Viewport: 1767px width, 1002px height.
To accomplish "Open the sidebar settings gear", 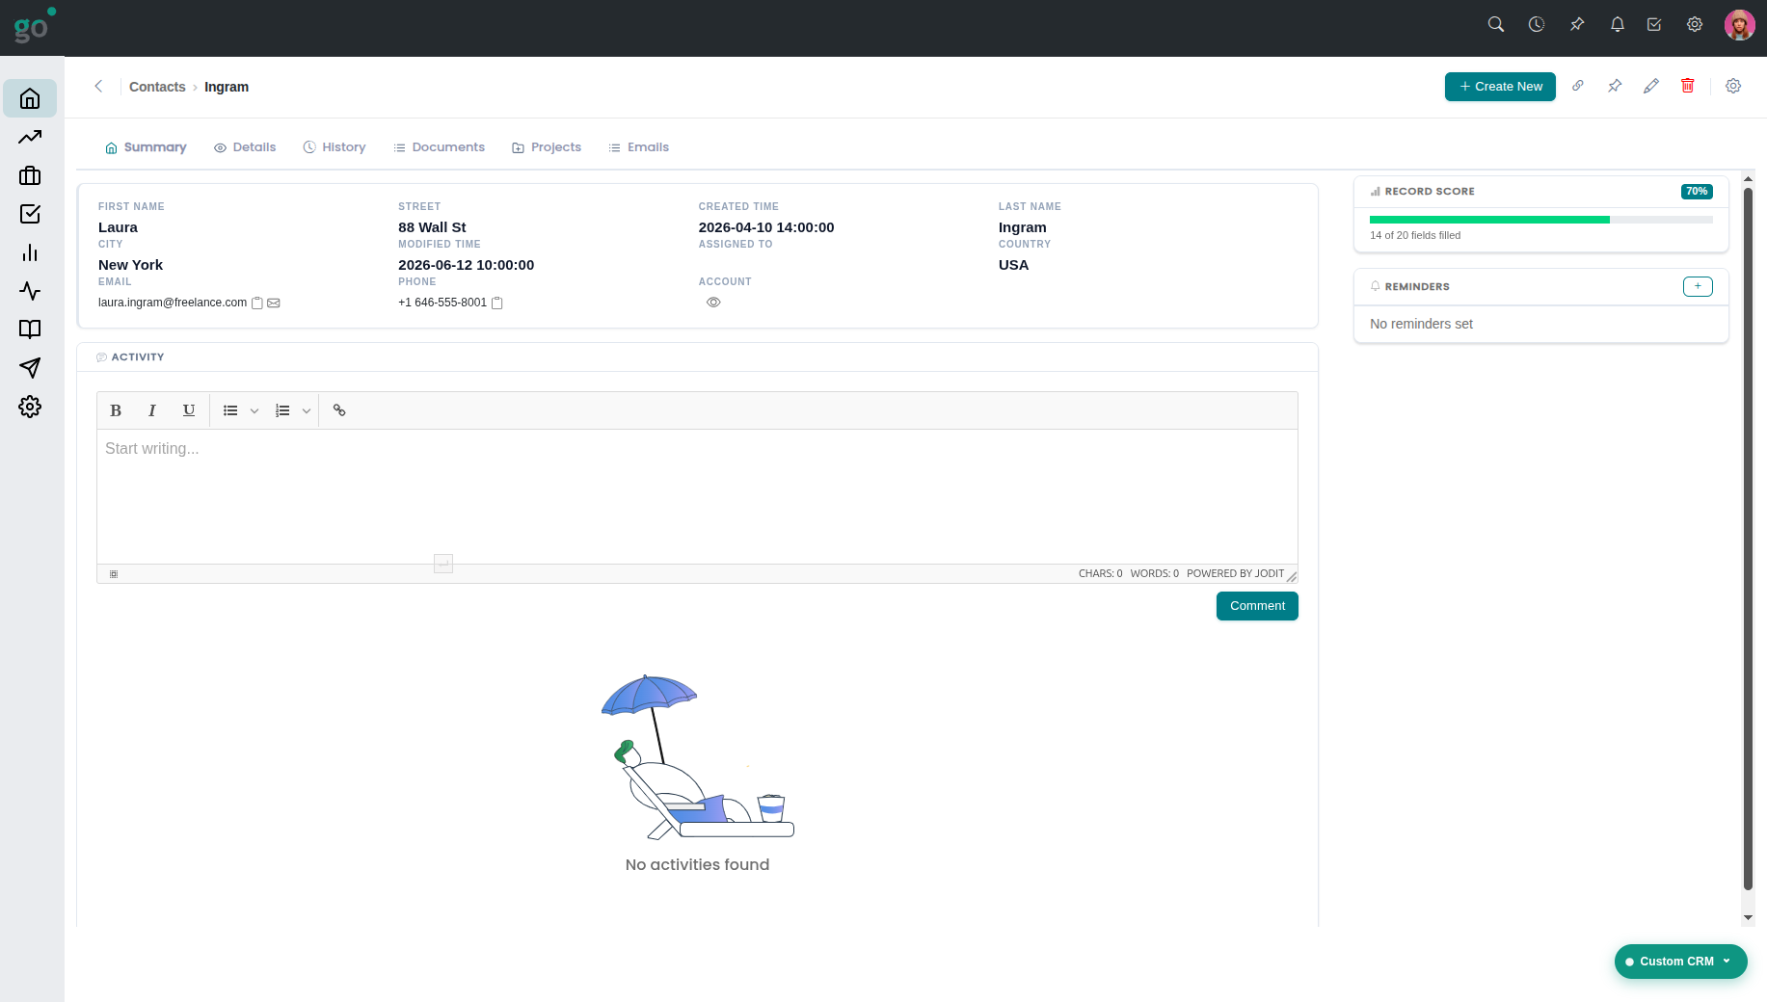I will (x=30, y=407).
